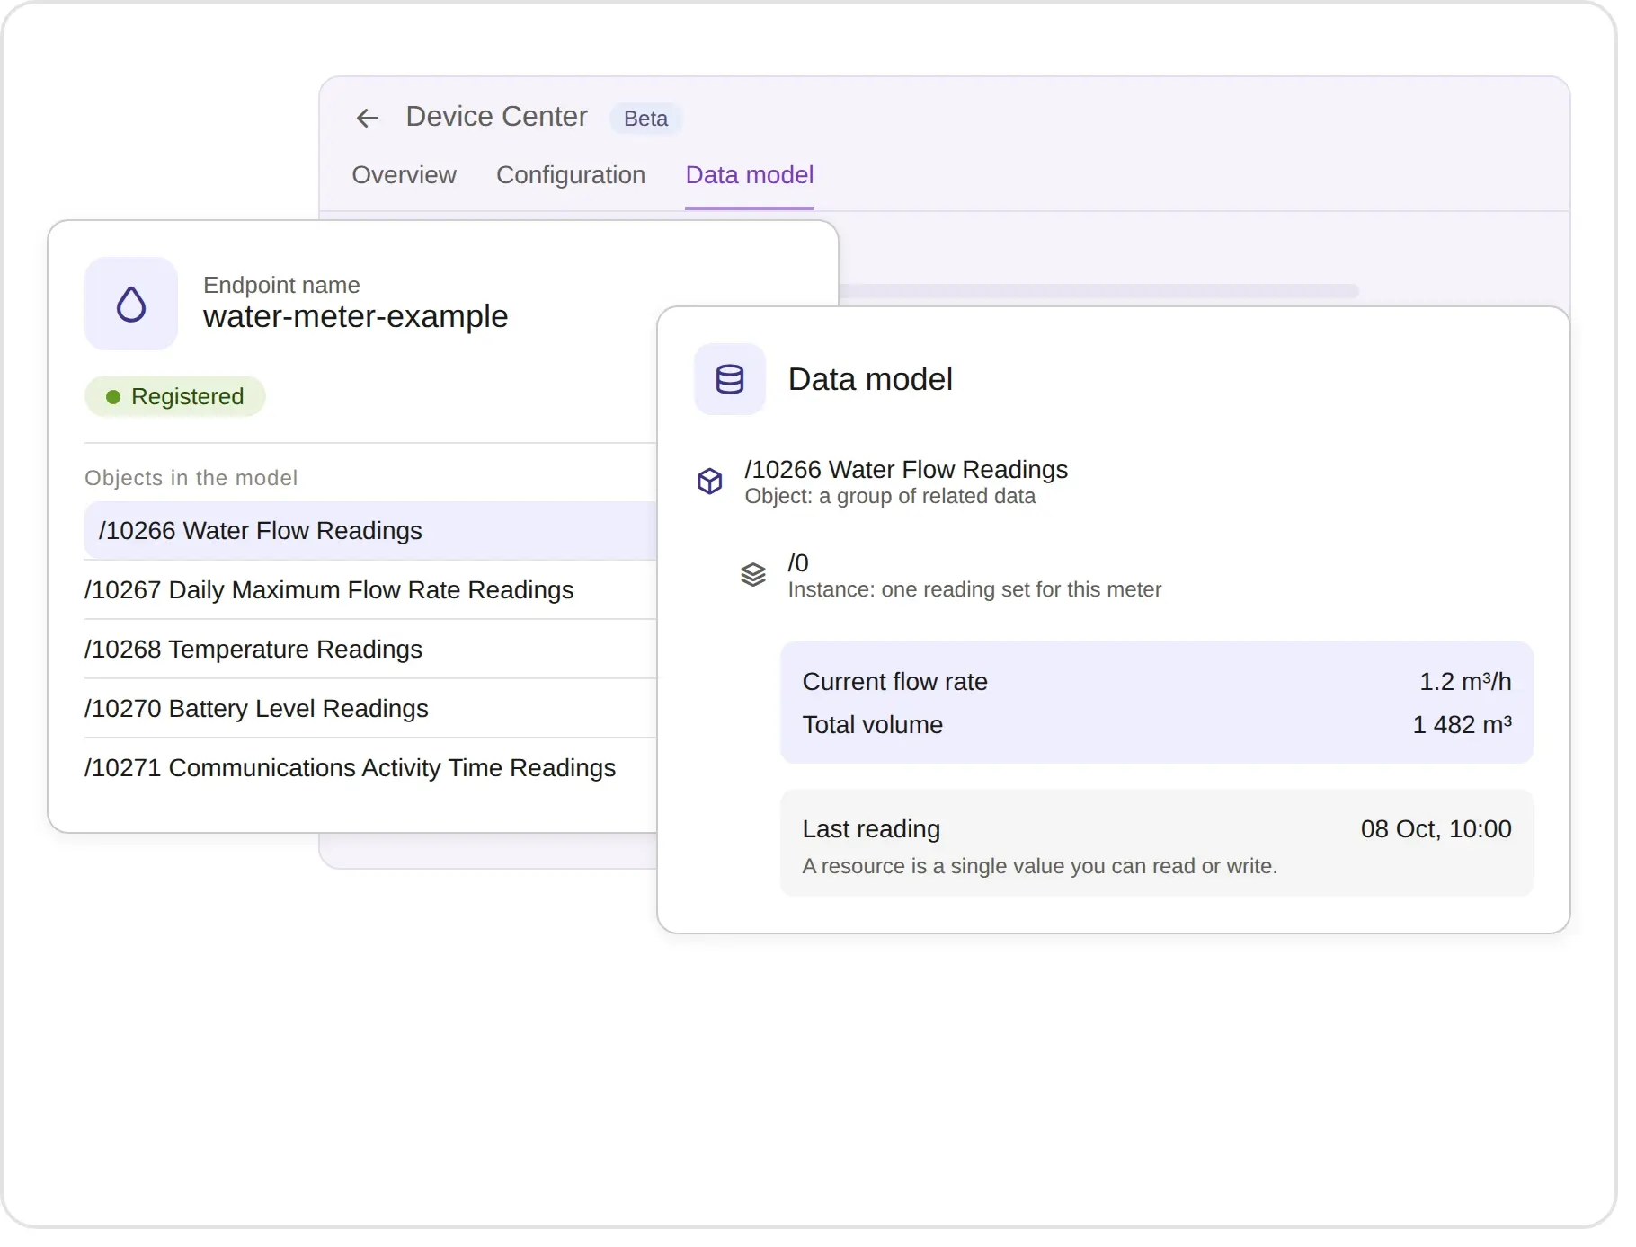
Task: Click the 1 482 m³ value
Action: (1462, 725)
